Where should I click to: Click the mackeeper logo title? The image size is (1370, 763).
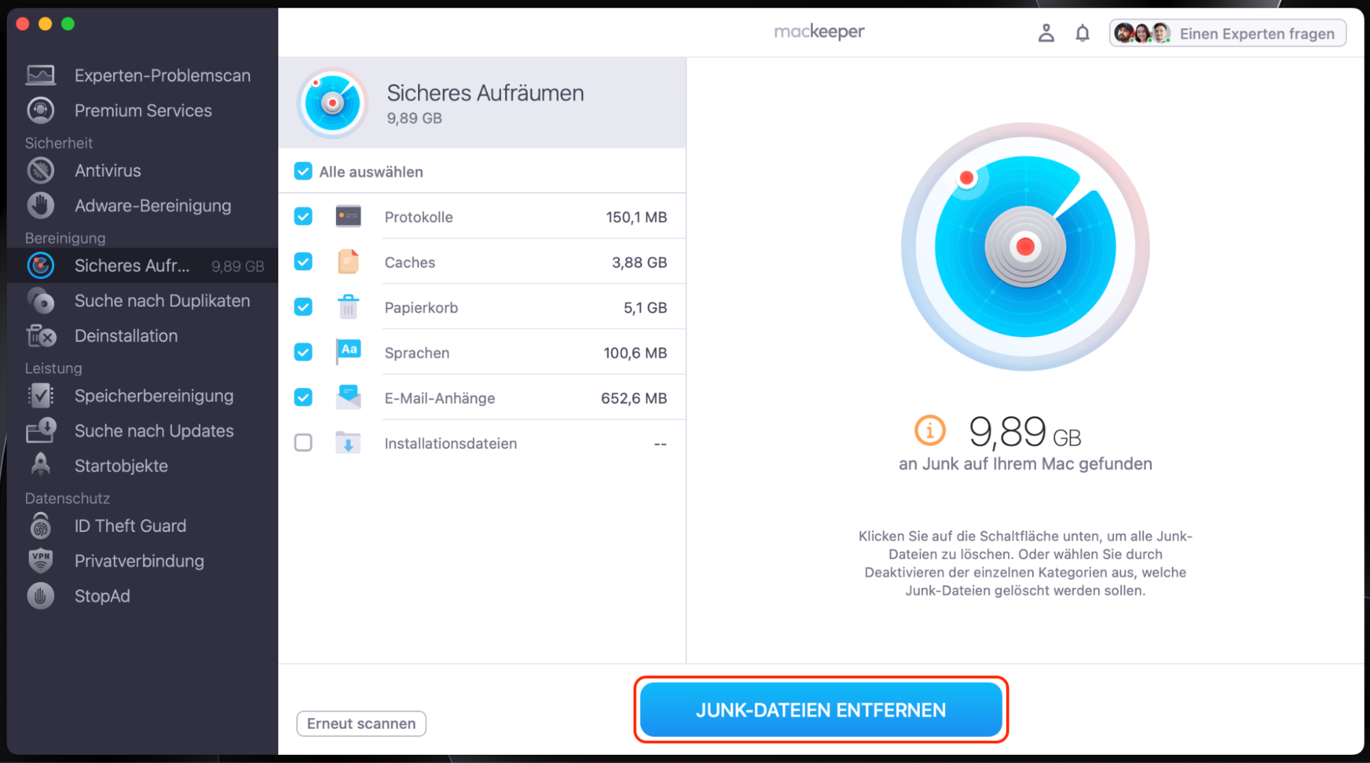819,32
